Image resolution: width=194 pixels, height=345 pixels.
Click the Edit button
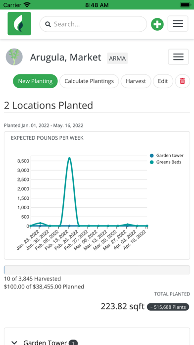point(163,81)
